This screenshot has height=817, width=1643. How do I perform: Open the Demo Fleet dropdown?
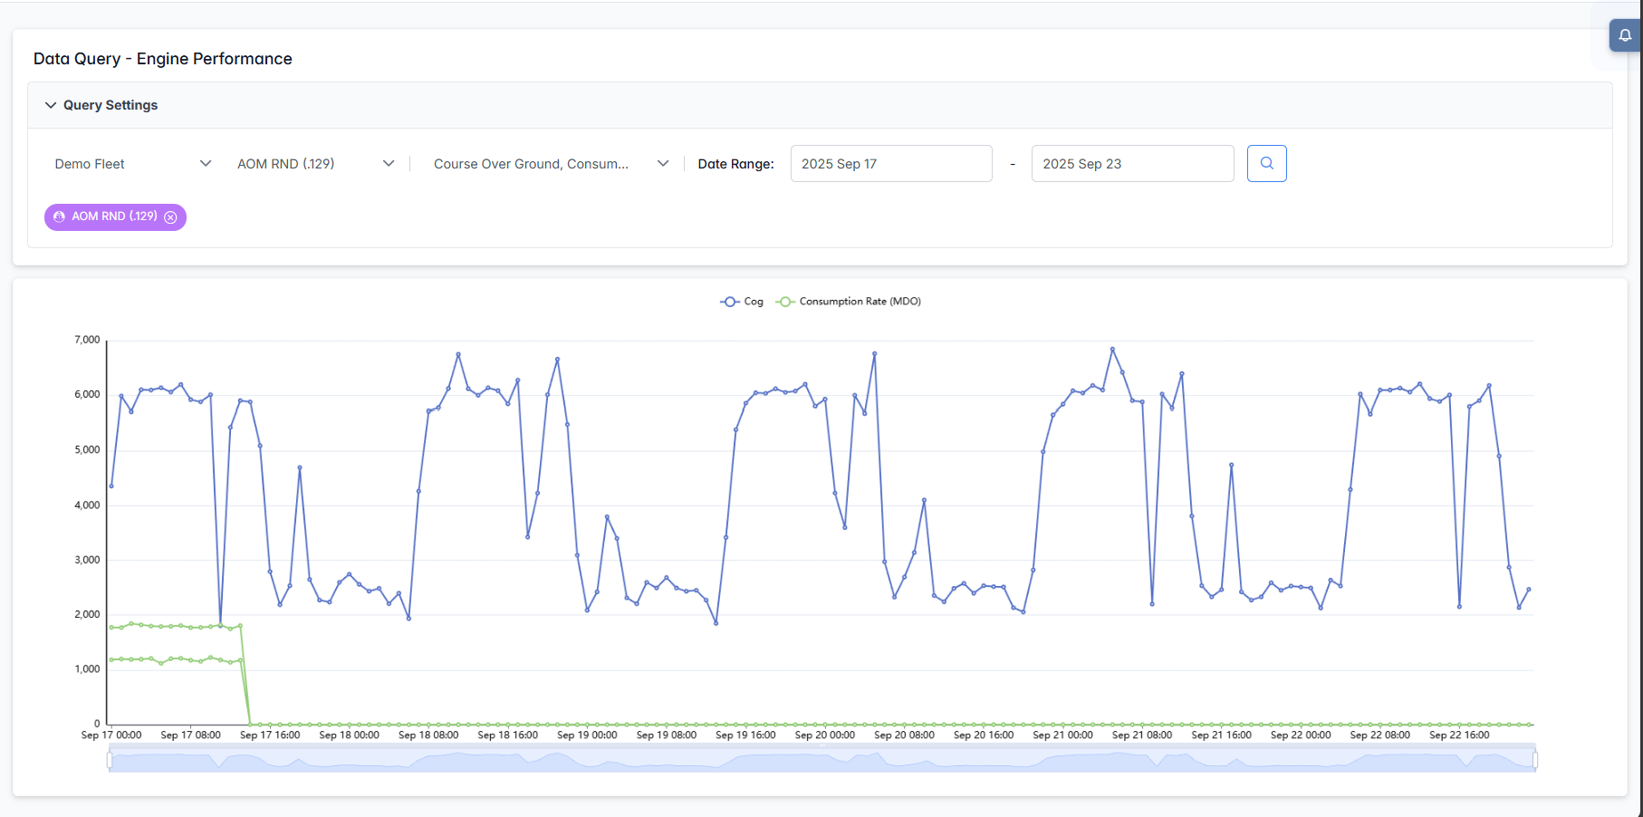tap(132, 164)
